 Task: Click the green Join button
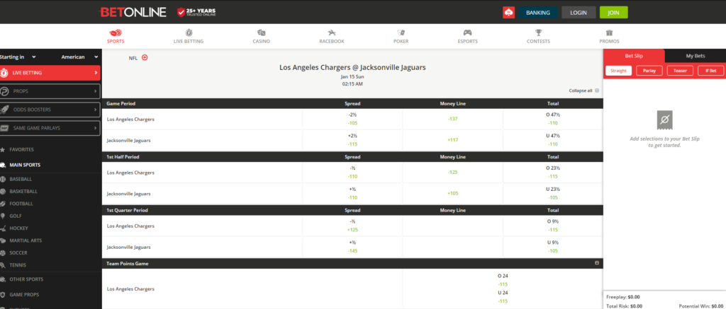coord(613,13)
